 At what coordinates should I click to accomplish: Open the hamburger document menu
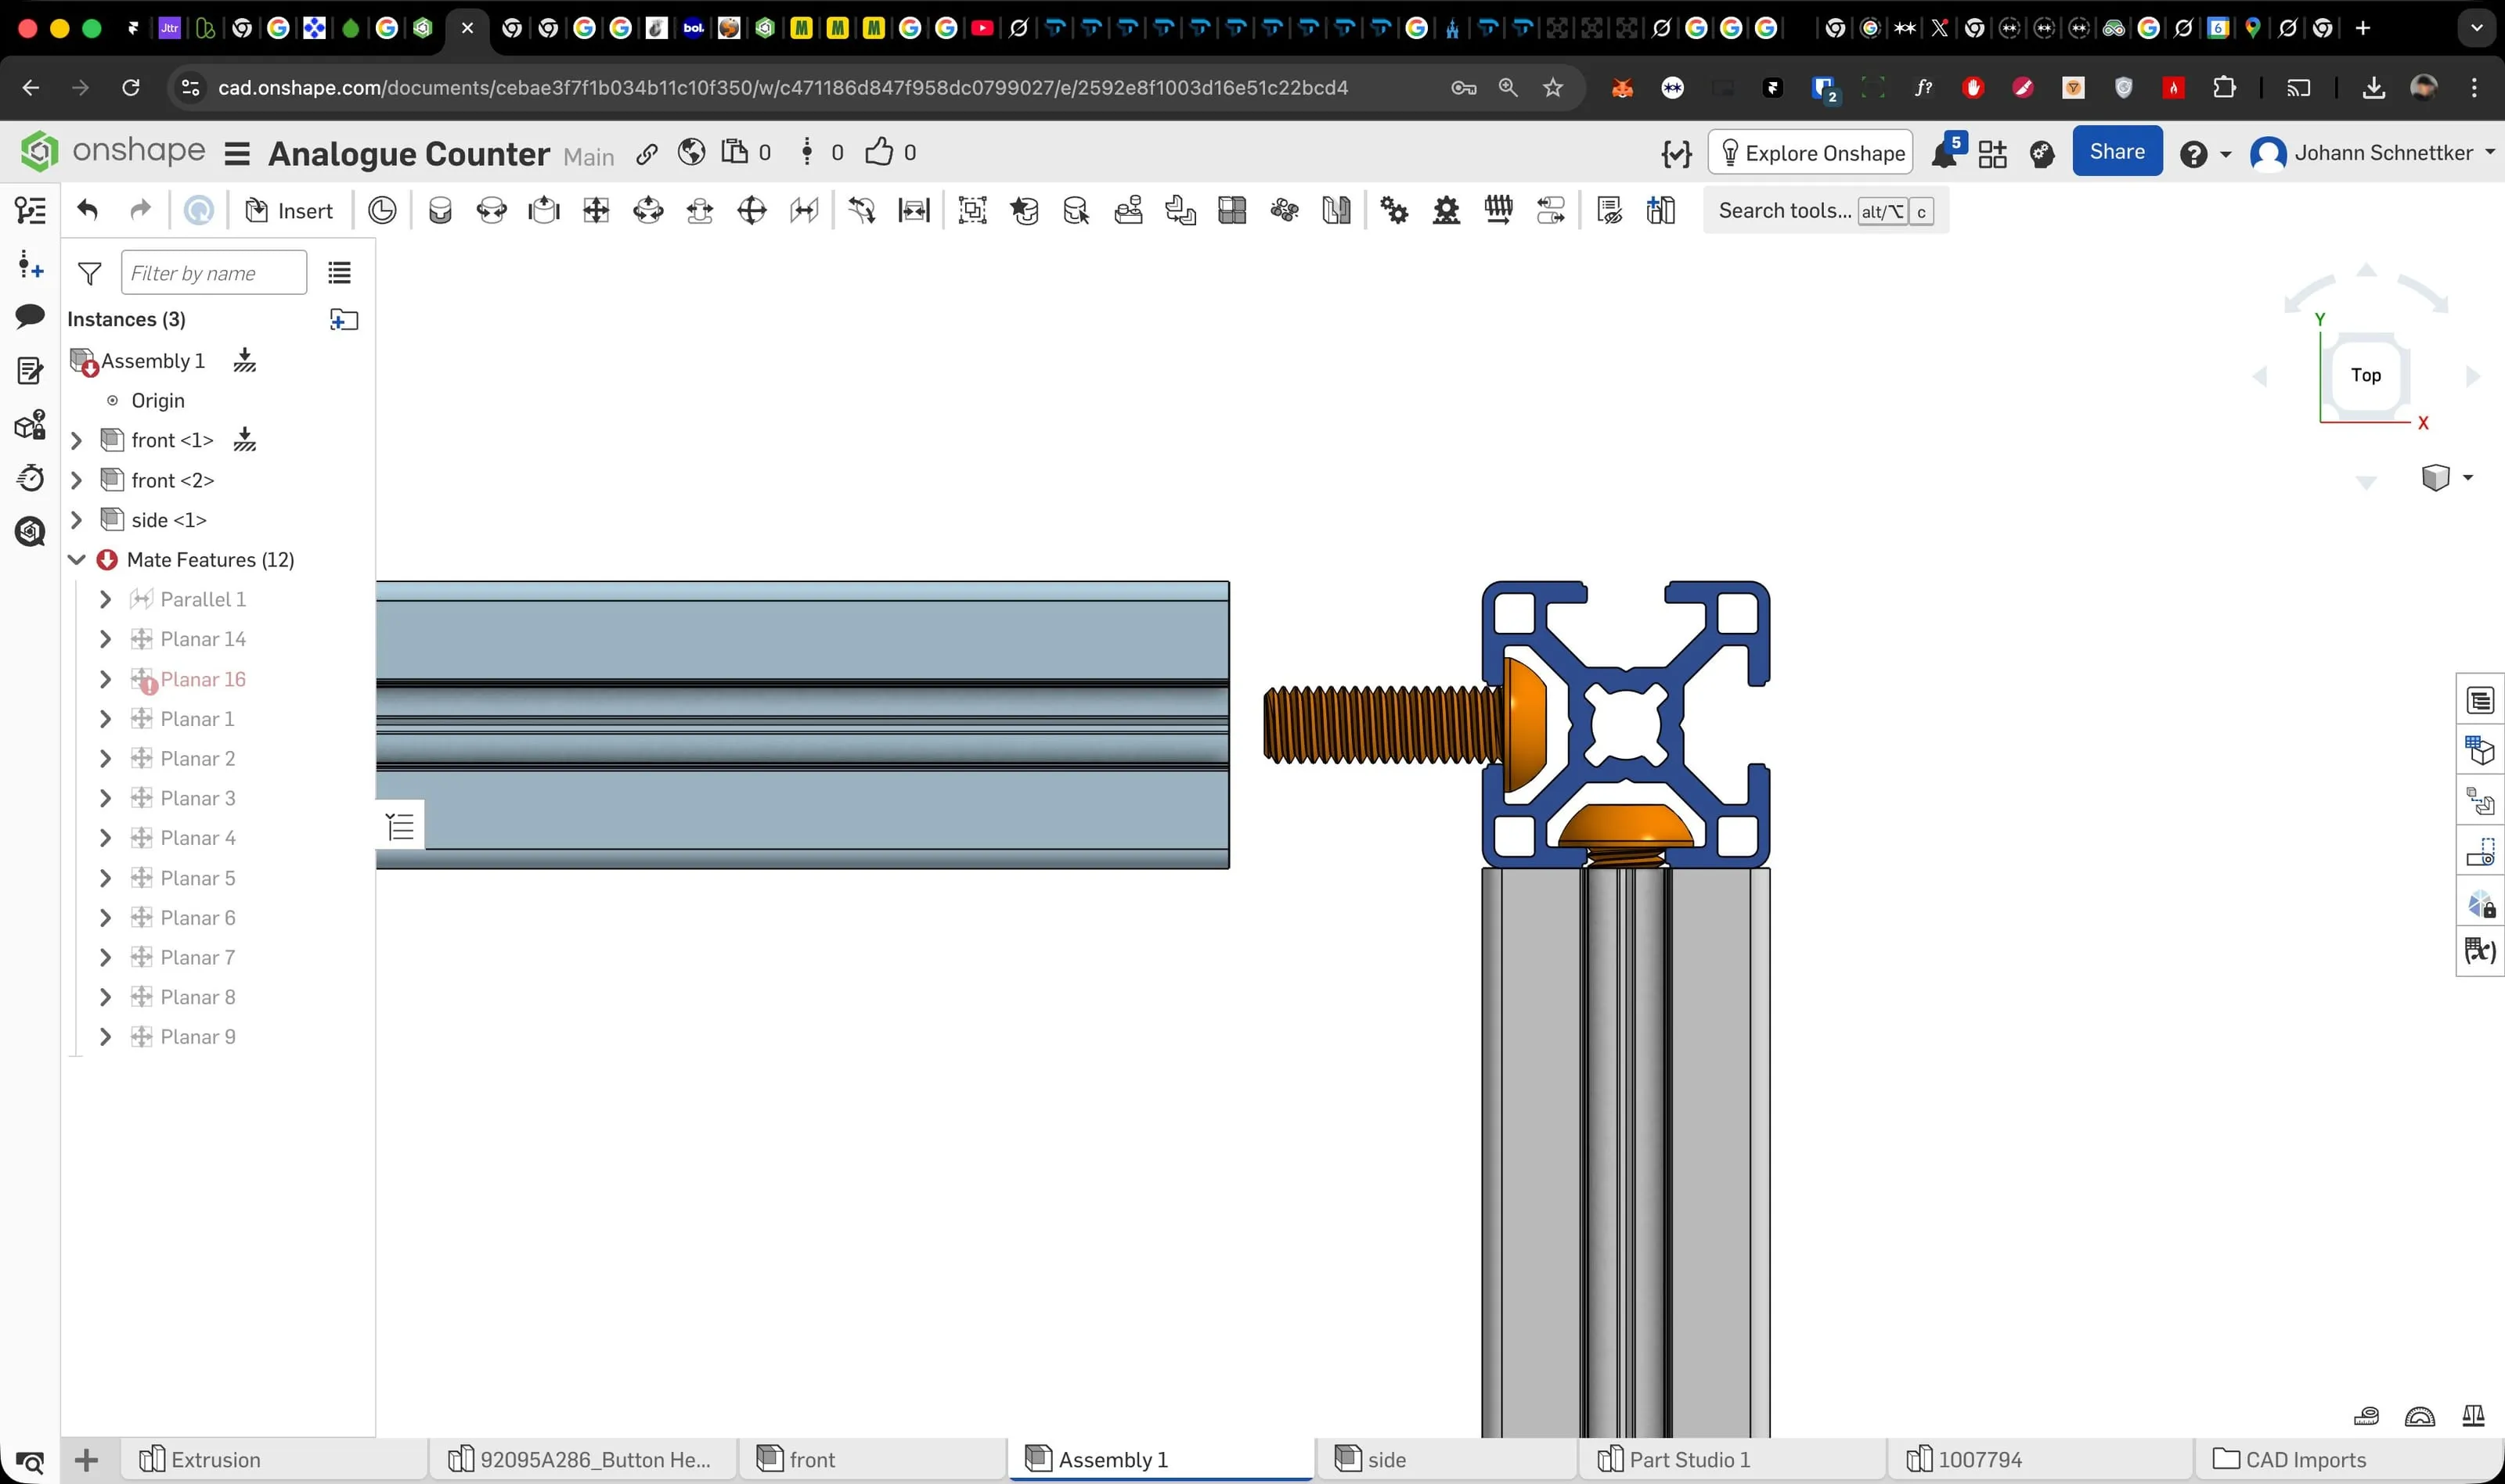237,154
